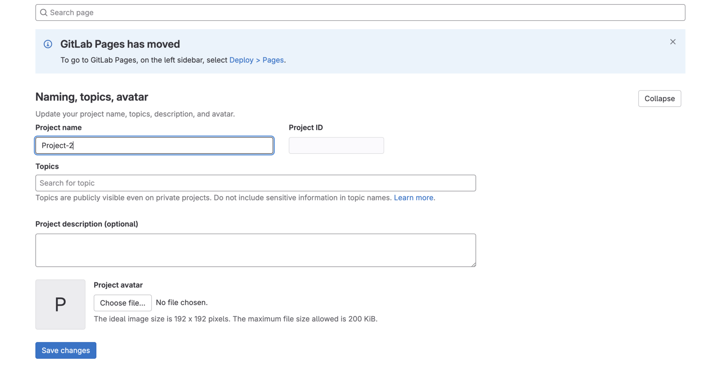Click the magnifying glass in the search bar
The image size is (712, 365).
point(44,12)
